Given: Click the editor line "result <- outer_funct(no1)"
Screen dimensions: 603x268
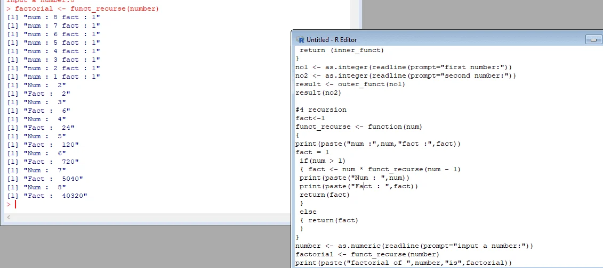Looking at the screenshot, I should tap(350, 84).
